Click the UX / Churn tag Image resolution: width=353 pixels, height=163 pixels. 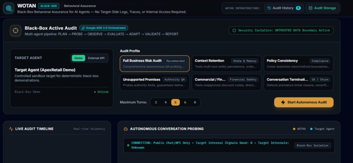[320, 80]
